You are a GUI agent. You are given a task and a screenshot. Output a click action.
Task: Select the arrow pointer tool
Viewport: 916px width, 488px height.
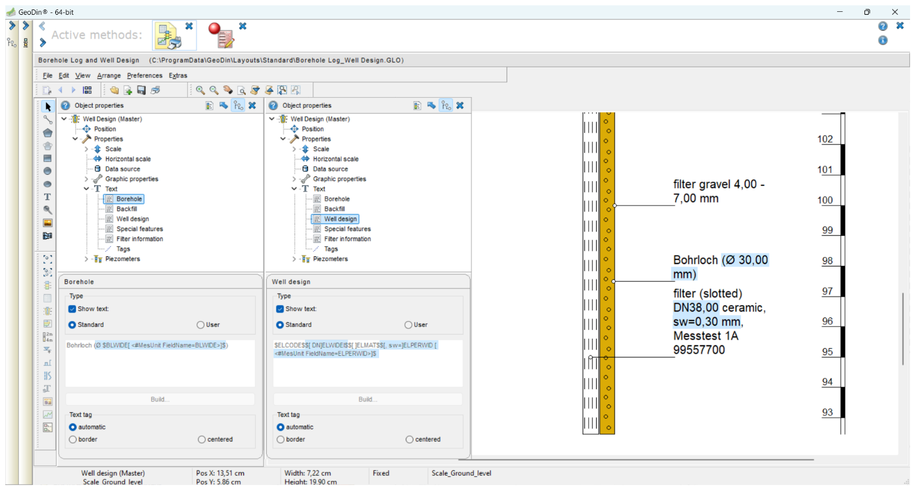click(47, 107)
